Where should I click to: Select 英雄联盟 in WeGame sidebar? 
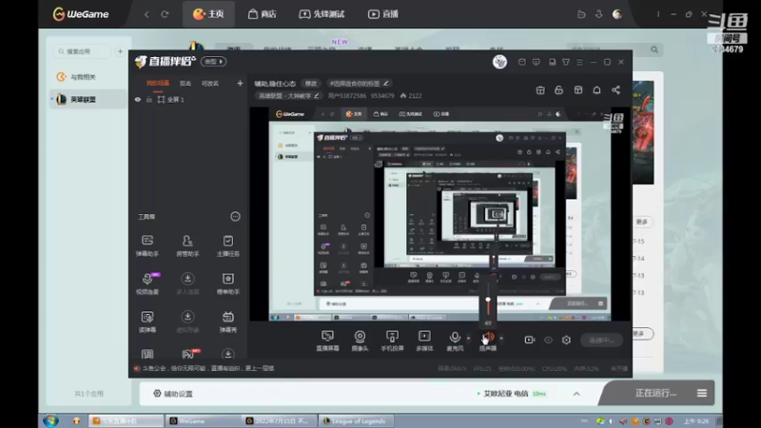pyautogui.click(x=88, y=99)
